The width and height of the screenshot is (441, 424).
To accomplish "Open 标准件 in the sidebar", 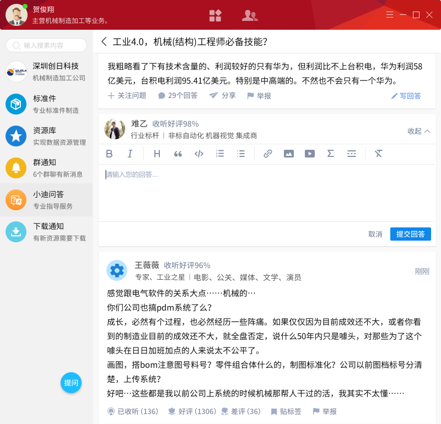I will coord(46,104).
